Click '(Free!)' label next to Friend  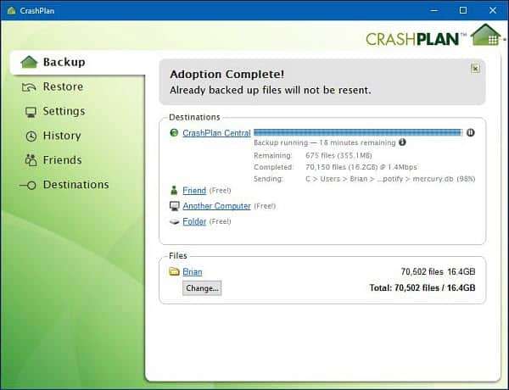point(220,191)
